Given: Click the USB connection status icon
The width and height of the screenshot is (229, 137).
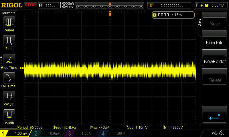Looking at the screenshot, I should click(214, 133).
